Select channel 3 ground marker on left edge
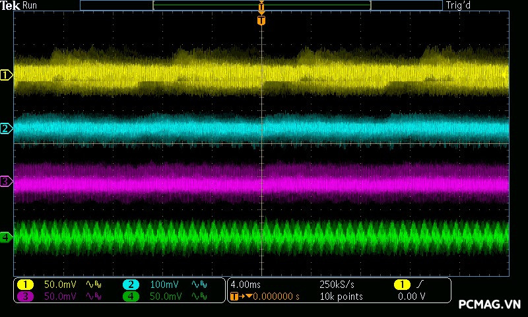The image size is (528, 317). 6,181
